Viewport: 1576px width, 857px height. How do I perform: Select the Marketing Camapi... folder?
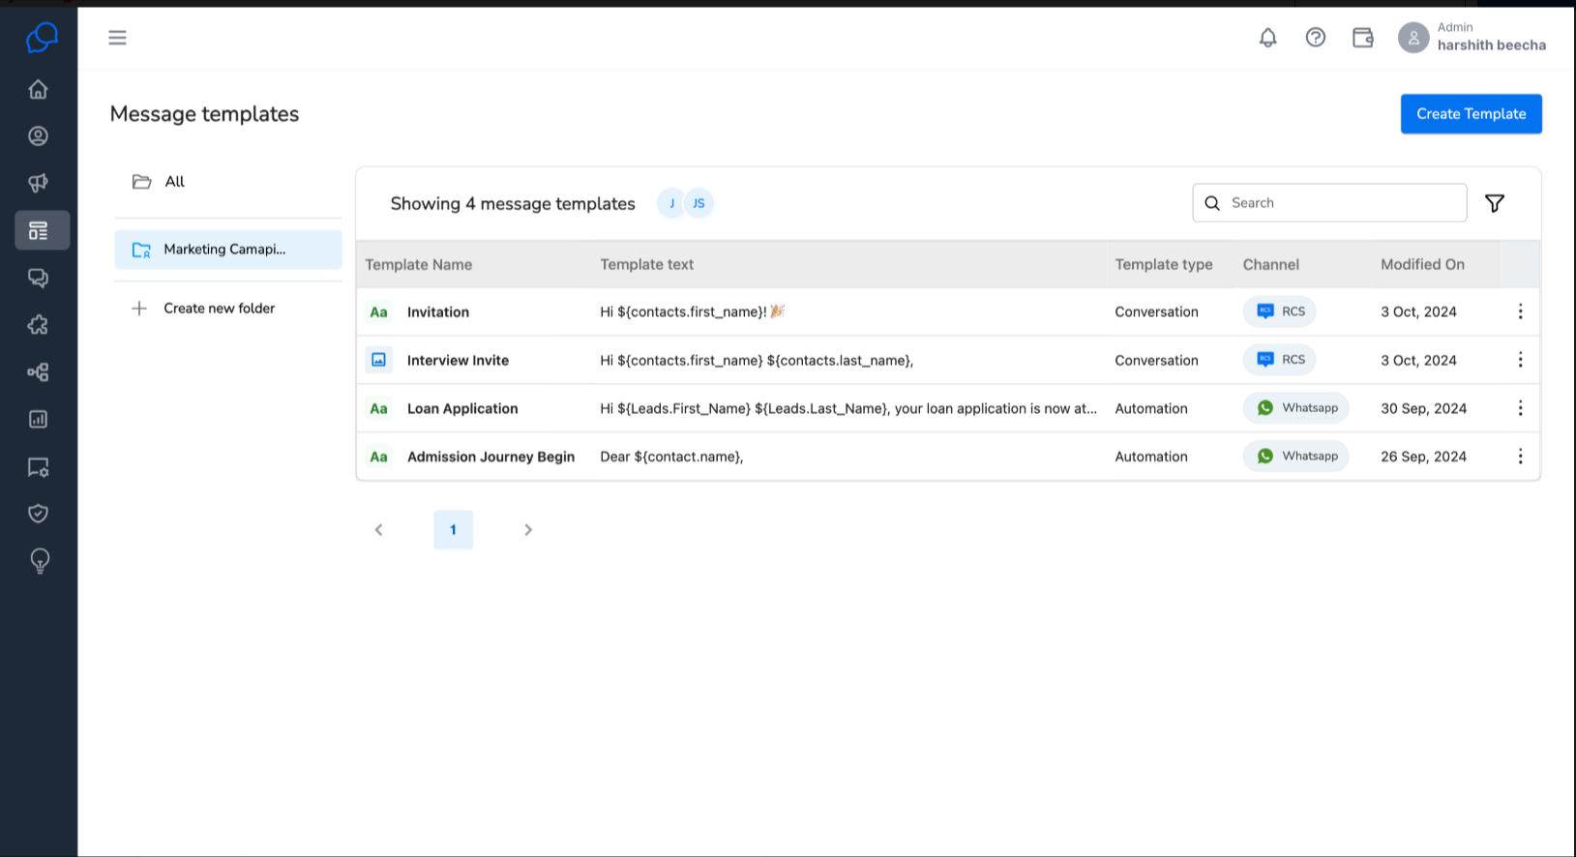click(x=228, y=250)
